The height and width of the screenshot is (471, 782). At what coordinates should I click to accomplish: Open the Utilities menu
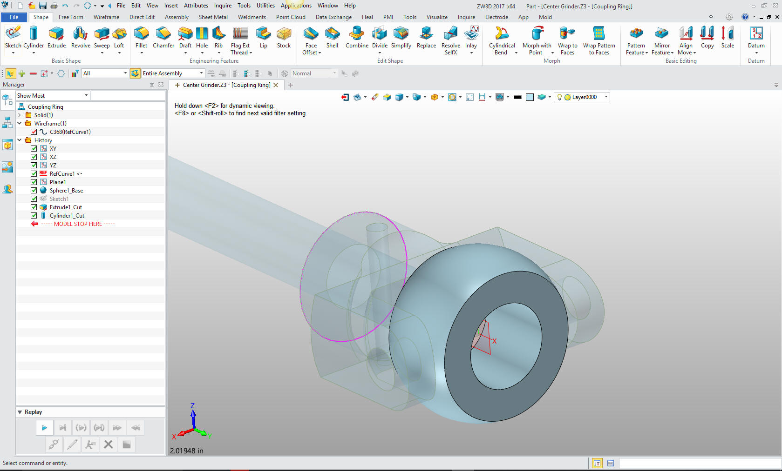point(265,6)
